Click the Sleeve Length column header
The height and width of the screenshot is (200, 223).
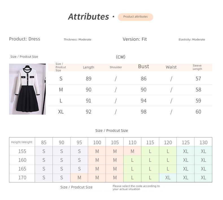197,67
